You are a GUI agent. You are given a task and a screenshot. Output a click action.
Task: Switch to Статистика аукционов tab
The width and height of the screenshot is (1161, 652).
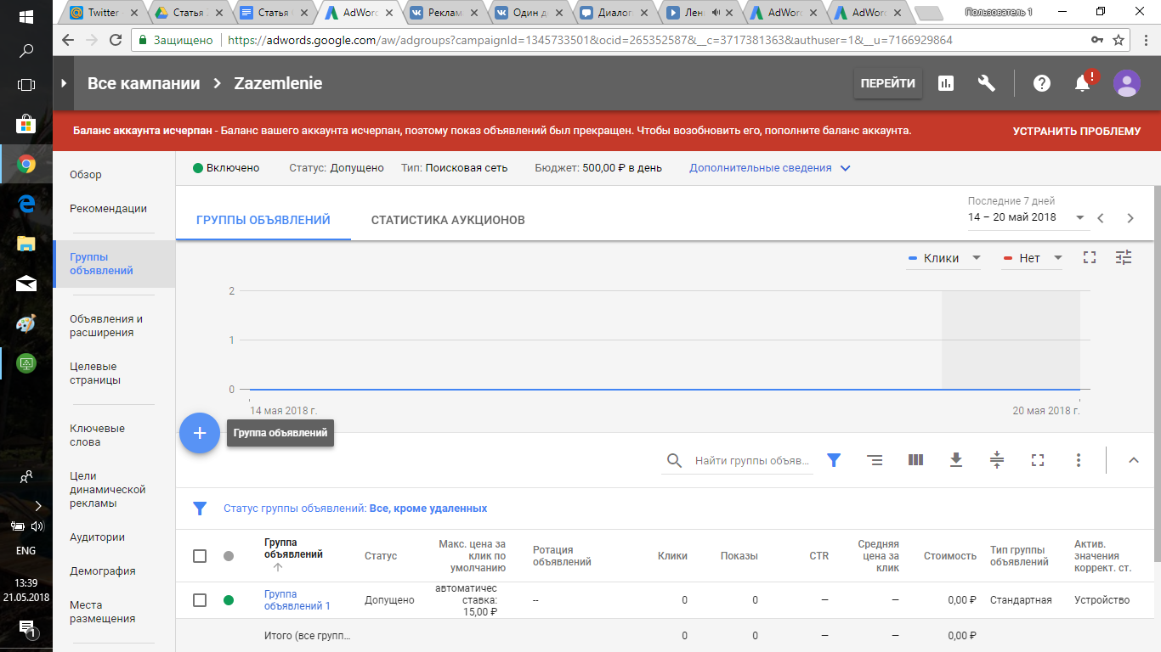click(448, 220)
